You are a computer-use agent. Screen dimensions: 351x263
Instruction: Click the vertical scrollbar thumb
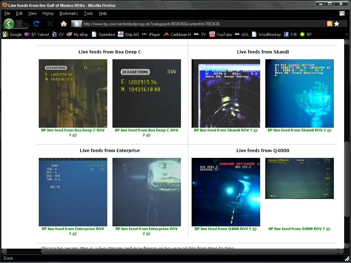(347, 179)
